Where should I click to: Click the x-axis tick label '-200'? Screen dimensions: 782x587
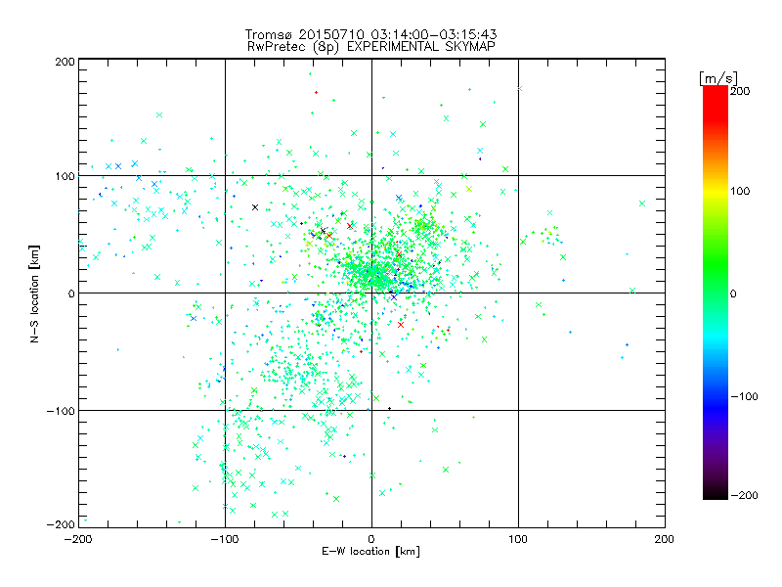click(78, 539)
